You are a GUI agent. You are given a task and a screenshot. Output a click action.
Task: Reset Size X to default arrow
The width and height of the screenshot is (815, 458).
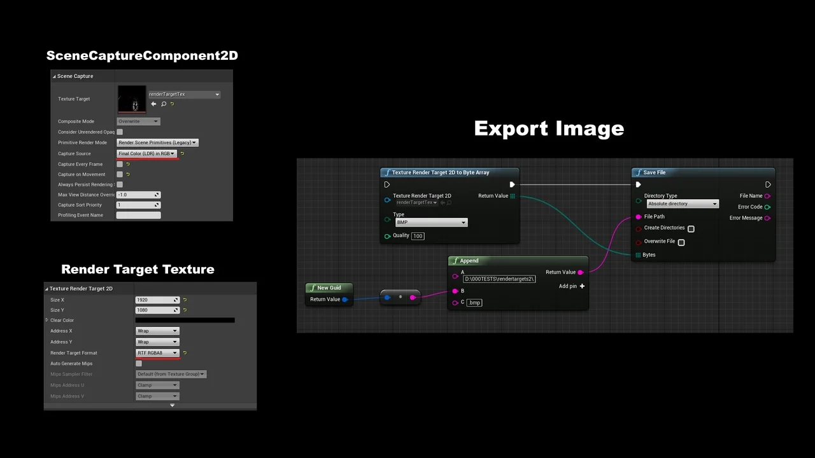pos(185,300)
